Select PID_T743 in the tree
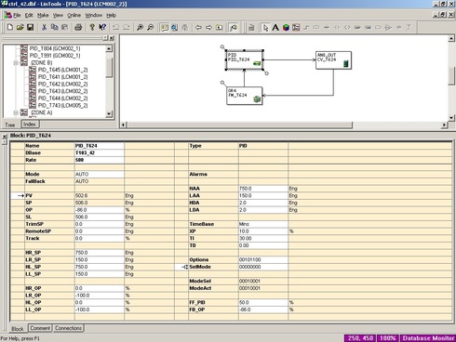This screenshot has width=456, height=342. 62,105
